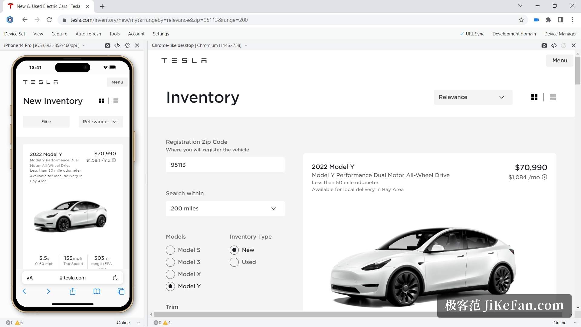The width and height of the screenshot is (581, 327).
Task: Close the iPhone 14 Pro device panel
Action: (137, 45)
